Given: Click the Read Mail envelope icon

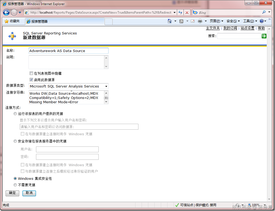Looking at the screenshot, I should (193, 21).
